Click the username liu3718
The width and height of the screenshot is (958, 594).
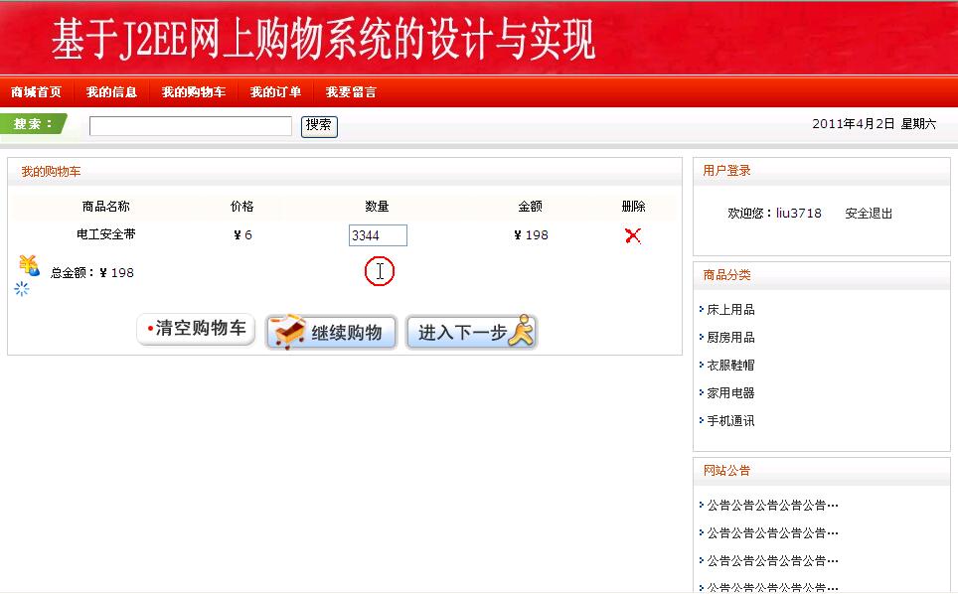(799, 213)
